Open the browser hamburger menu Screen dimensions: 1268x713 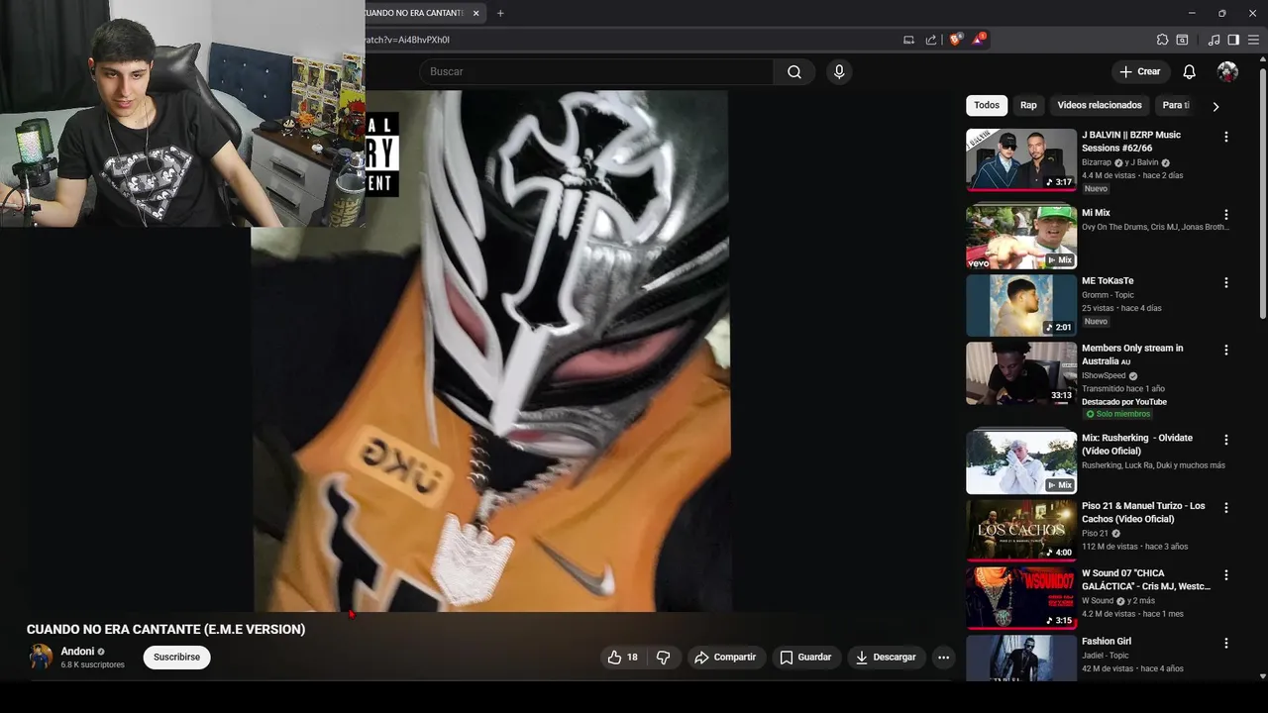[1253, 40]
